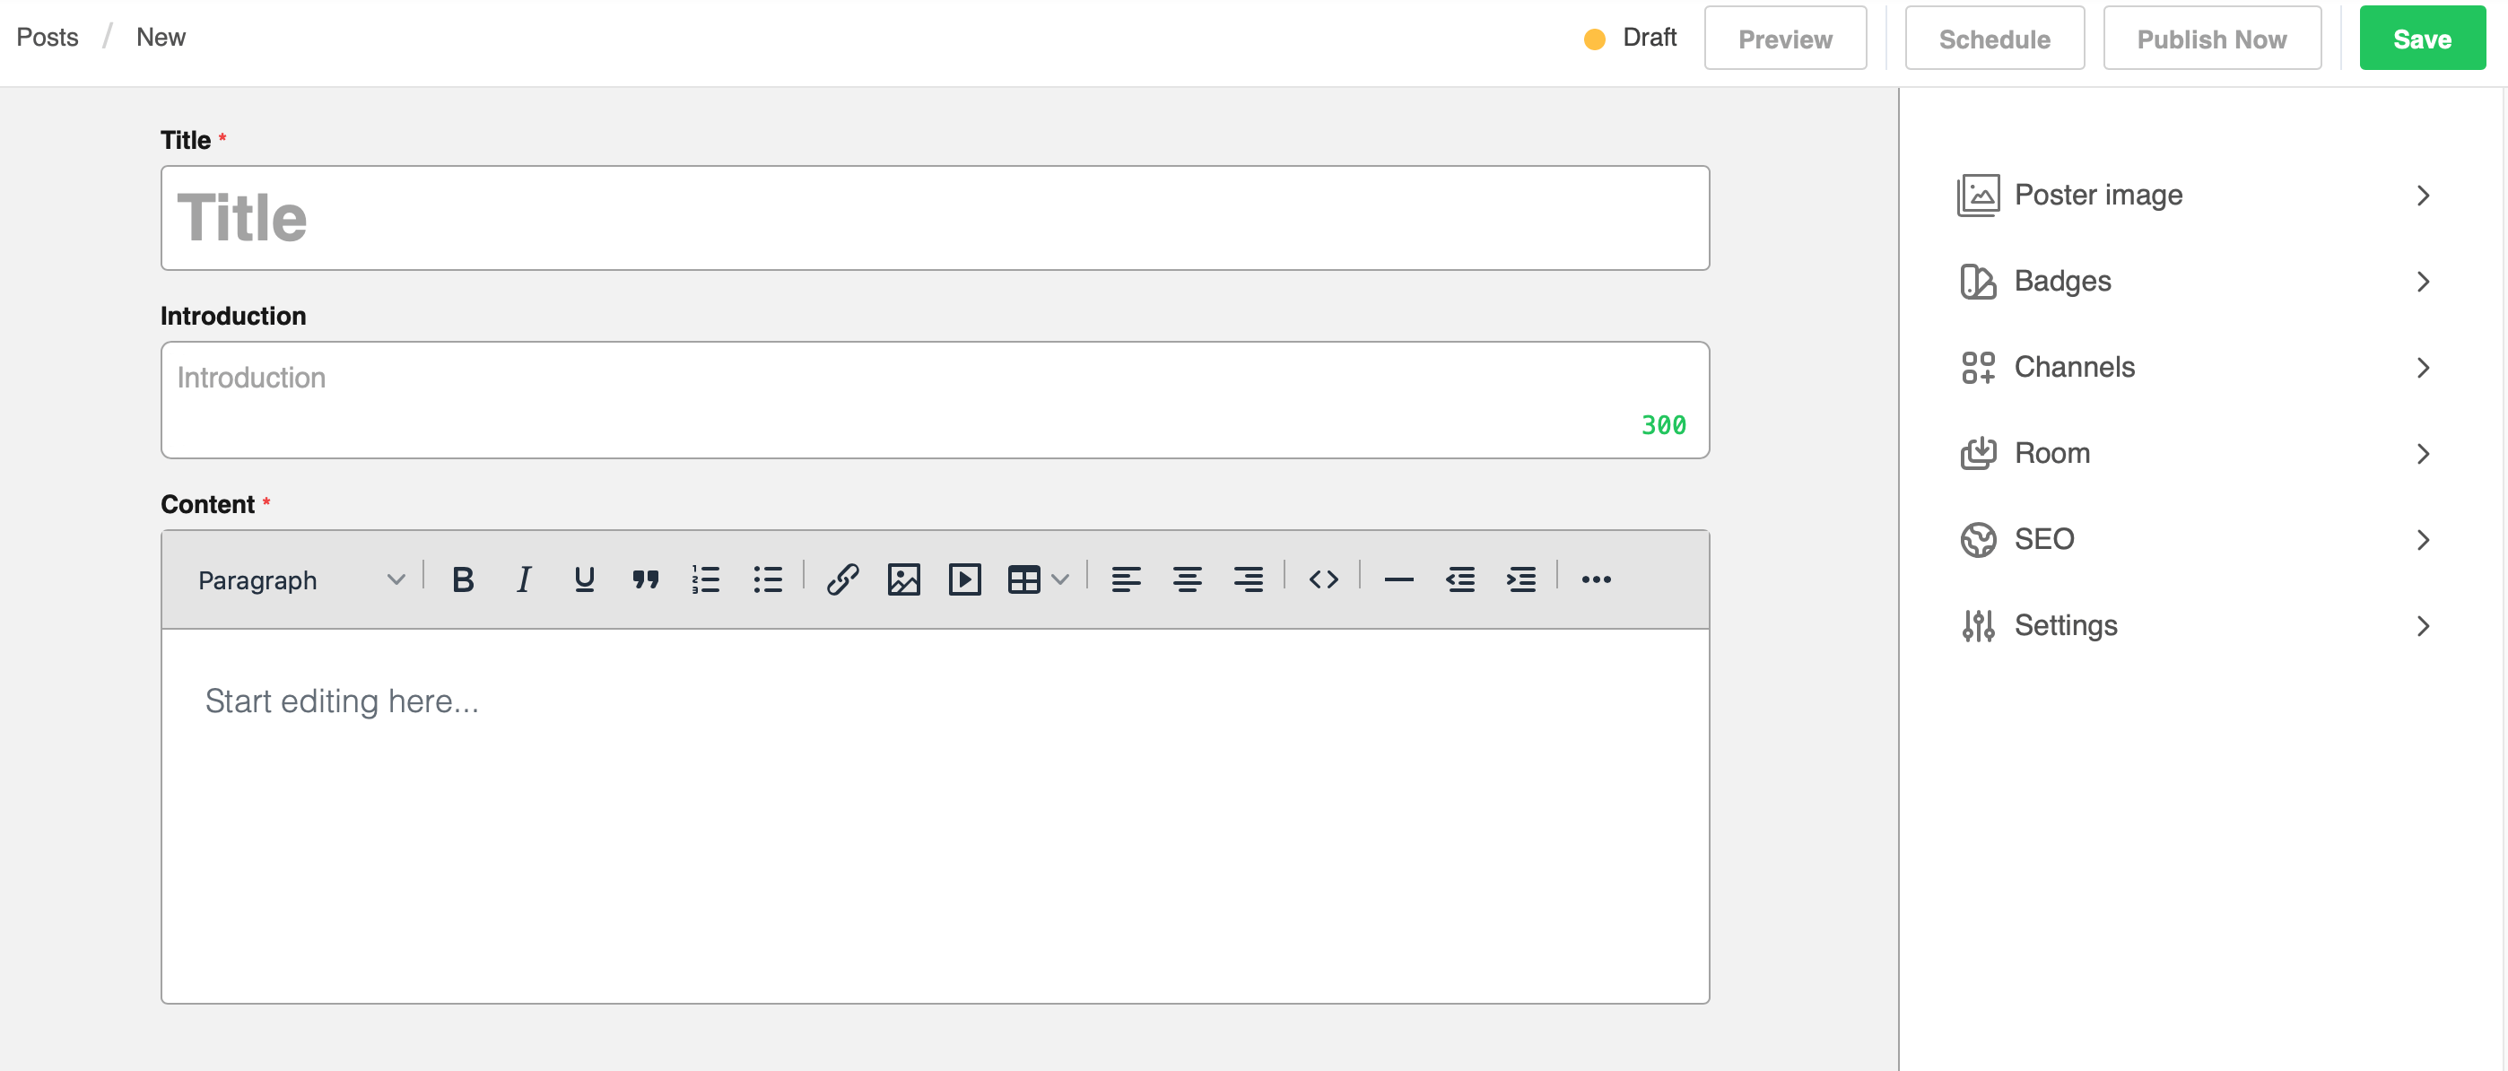This screenshot has width=2508, height=1071.
Task: Toggle bold formatting in editor toolbar
Action: 464,580
